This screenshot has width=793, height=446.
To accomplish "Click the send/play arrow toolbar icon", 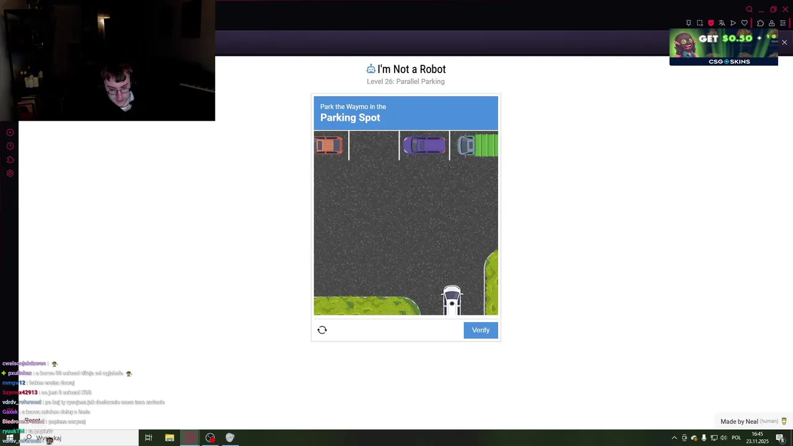I will click(x=733, y=23).
